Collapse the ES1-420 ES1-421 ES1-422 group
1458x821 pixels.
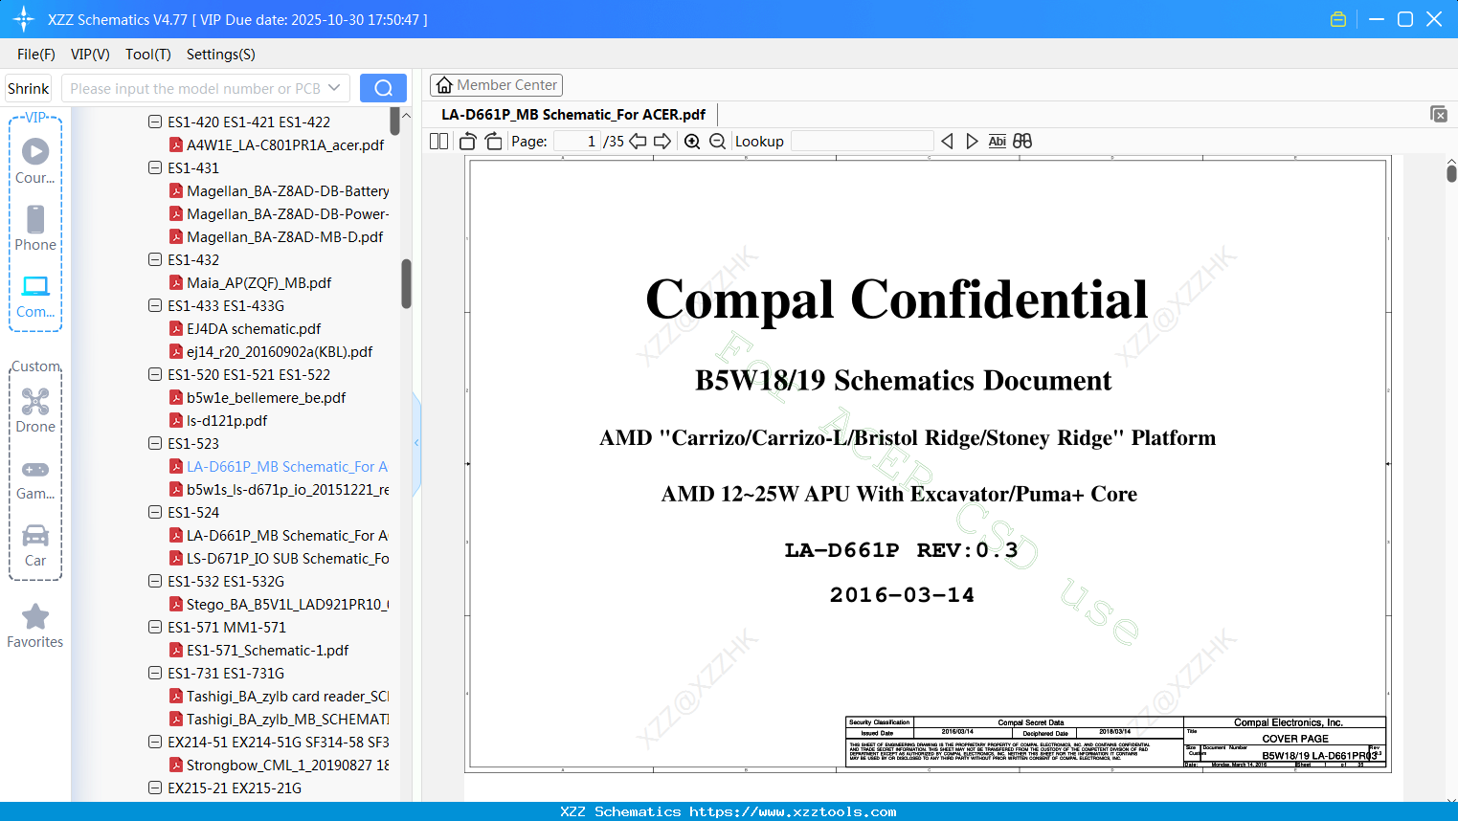(x=155, y=122)
